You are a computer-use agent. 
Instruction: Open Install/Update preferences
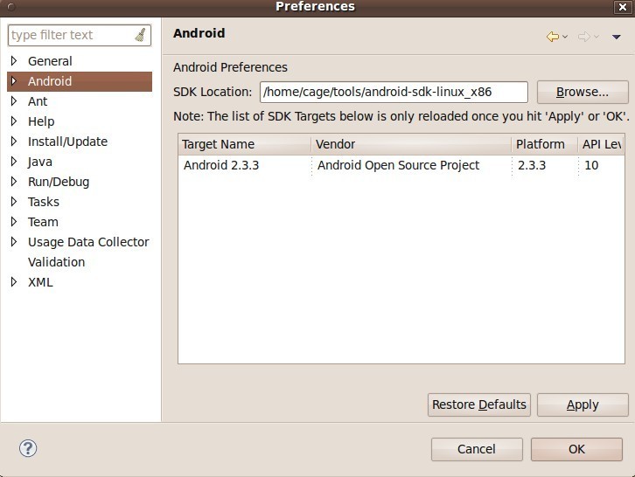[x=67, y=142]
